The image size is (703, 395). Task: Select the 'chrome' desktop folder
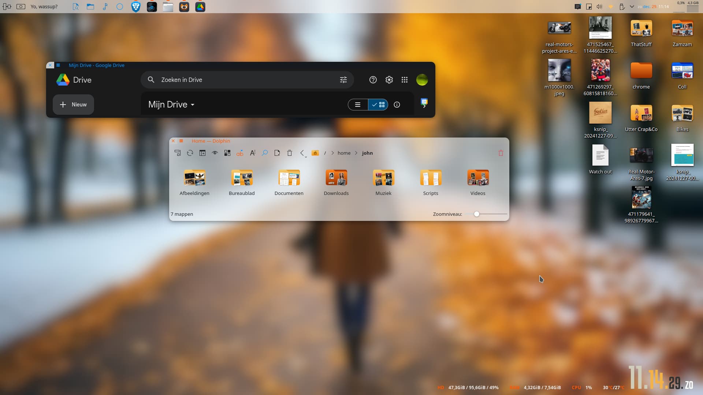click(x=641, y=76)
